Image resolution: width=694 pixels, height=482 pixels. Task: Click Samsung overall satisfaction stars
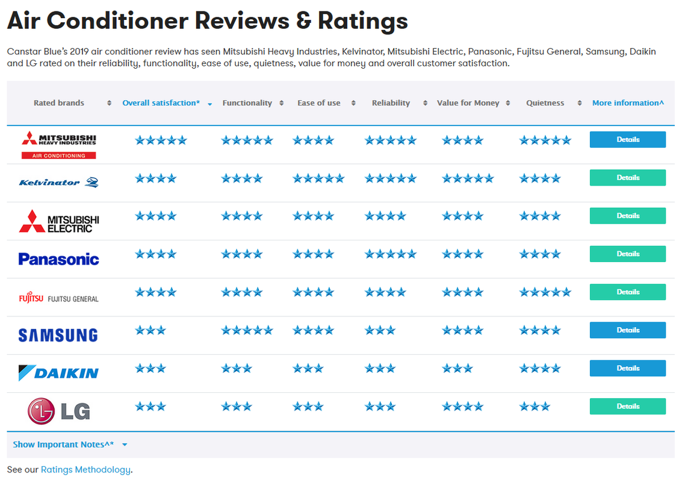point(150,330)
